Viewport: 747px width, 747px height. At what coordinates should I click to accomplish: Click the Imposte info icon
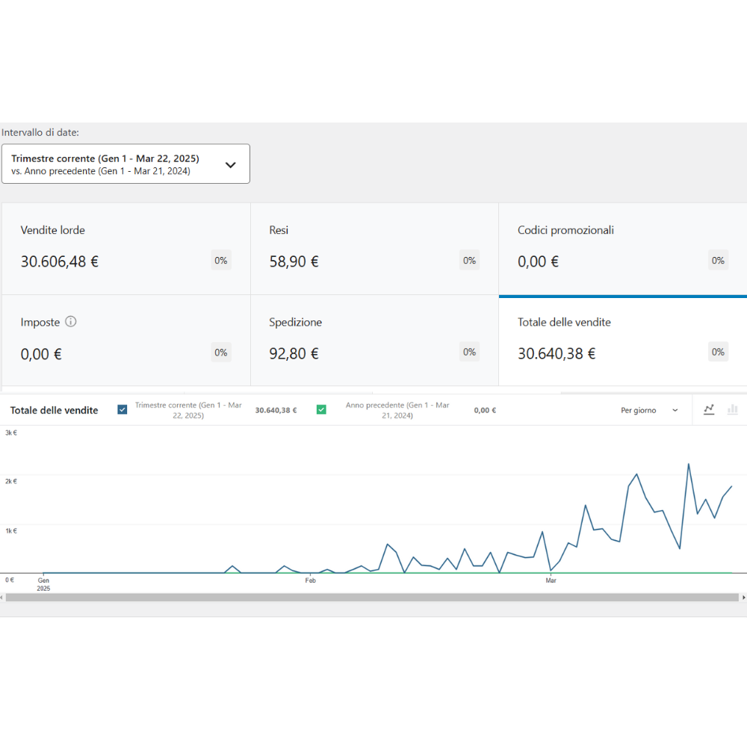(x=71, y=322)
